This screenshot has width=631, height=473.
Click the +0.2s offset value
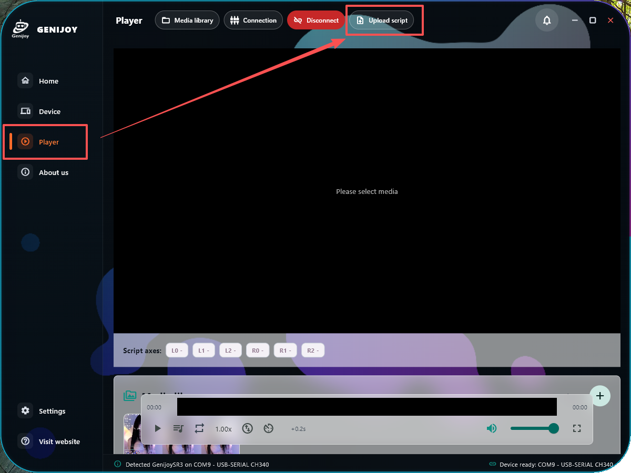click(298, 429)
